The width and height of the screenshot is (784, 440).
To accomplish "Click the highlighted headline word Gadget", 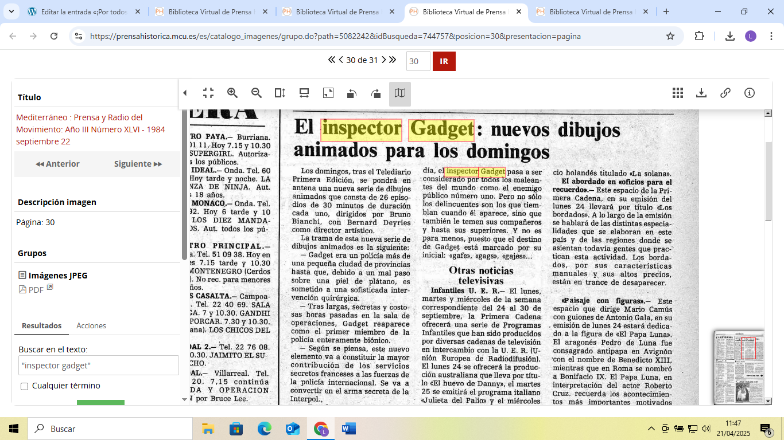I will tap(441, 130).
